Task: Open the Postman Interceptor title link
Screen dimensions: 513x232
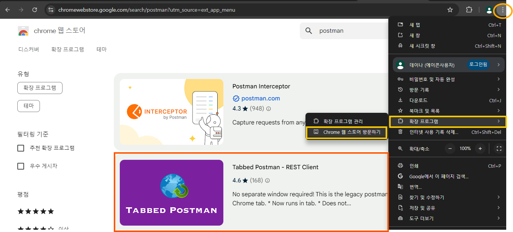Action: pyautogui.click(x=261, y=86)
